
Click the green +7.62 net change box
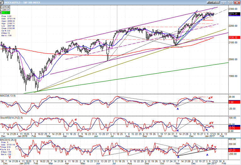coord(6,13)
